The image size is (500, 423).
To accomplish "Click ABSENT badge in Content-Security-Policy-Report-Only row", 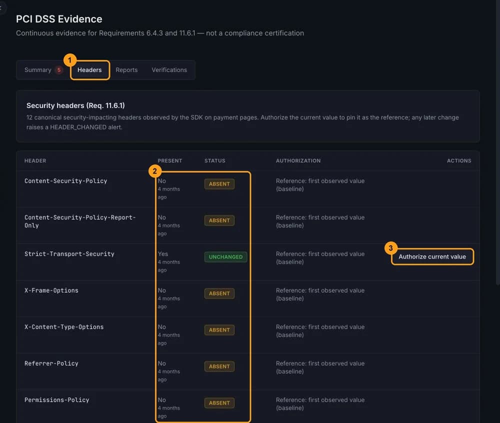I will coord(219,220).
